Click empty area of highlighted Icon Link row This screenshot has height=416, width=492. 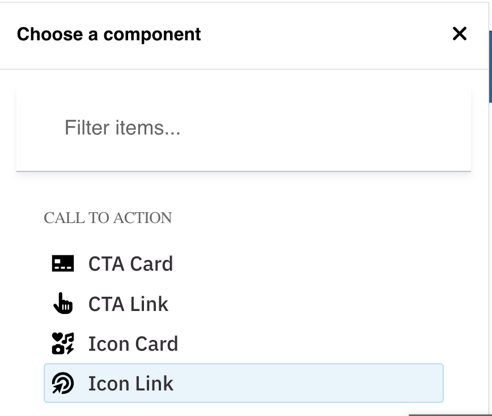click(x=317, y=384)
